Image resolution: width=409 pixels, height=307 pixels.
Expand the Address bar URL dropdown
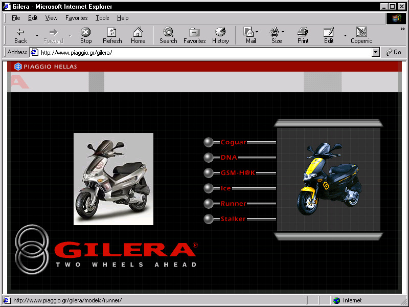coord(375,53)
